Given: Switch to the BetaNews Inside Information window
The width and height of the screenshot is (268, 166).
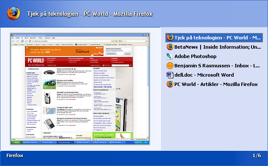Looking at the screenshot, I should pos(214,47).
